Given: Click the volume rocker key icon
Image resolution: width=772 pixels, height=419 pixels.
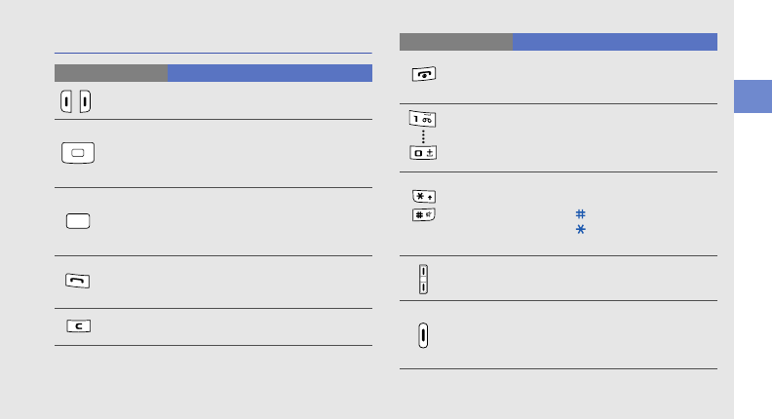Looking at the screenshot, I should click(x=423, y=279).
